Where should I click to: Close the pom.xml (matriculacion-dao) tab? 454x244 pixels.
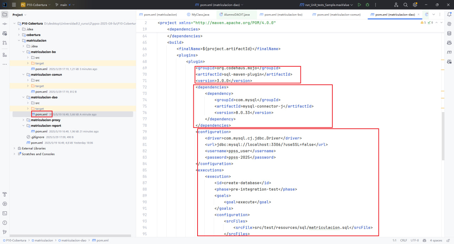coord(419,15)
